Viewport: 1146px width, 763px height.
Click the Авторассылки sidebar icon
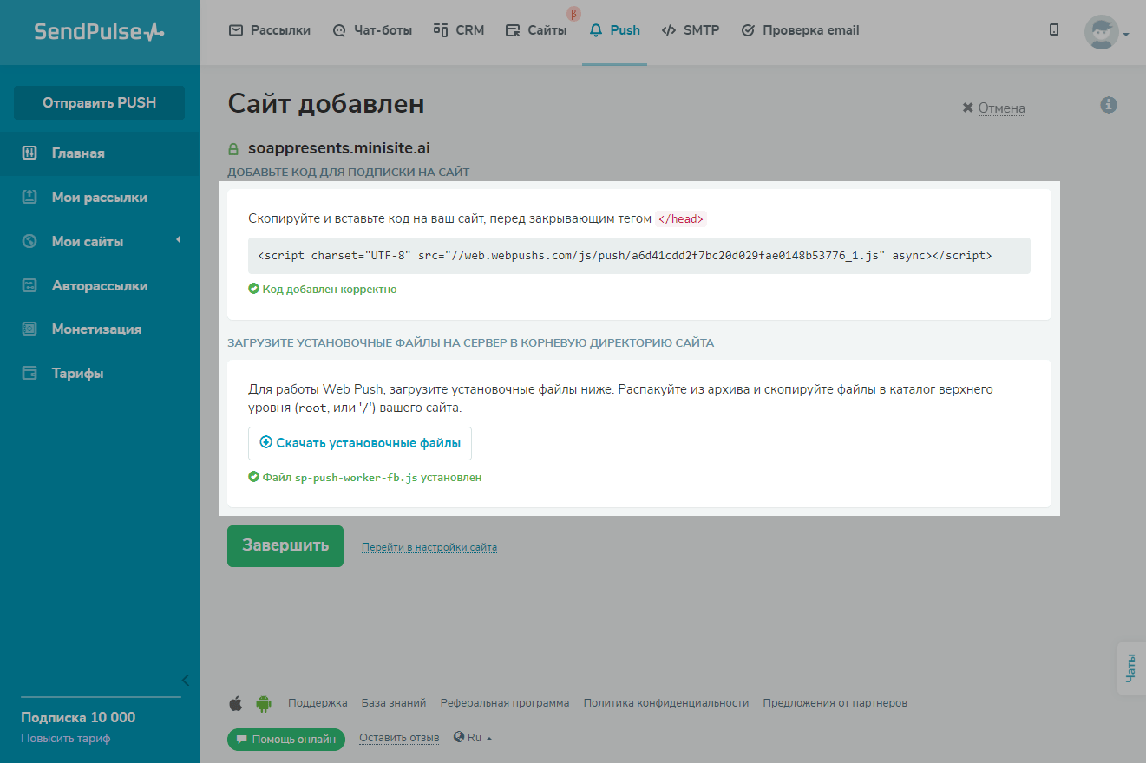pyautogui.click(x=29, y=285)
